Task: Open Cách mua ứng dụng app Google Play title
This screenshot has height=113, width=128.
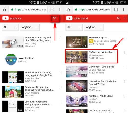Action: [39, 74]
